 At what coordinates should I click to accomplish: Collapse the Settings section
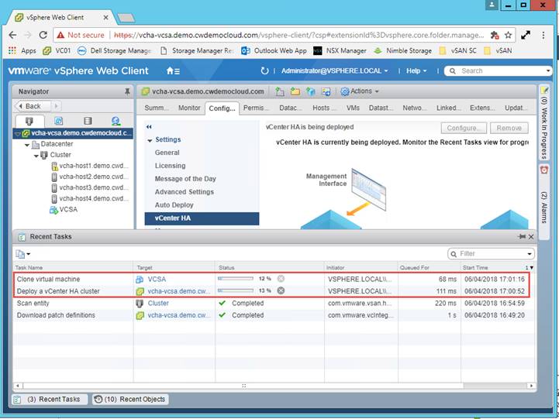150,140
